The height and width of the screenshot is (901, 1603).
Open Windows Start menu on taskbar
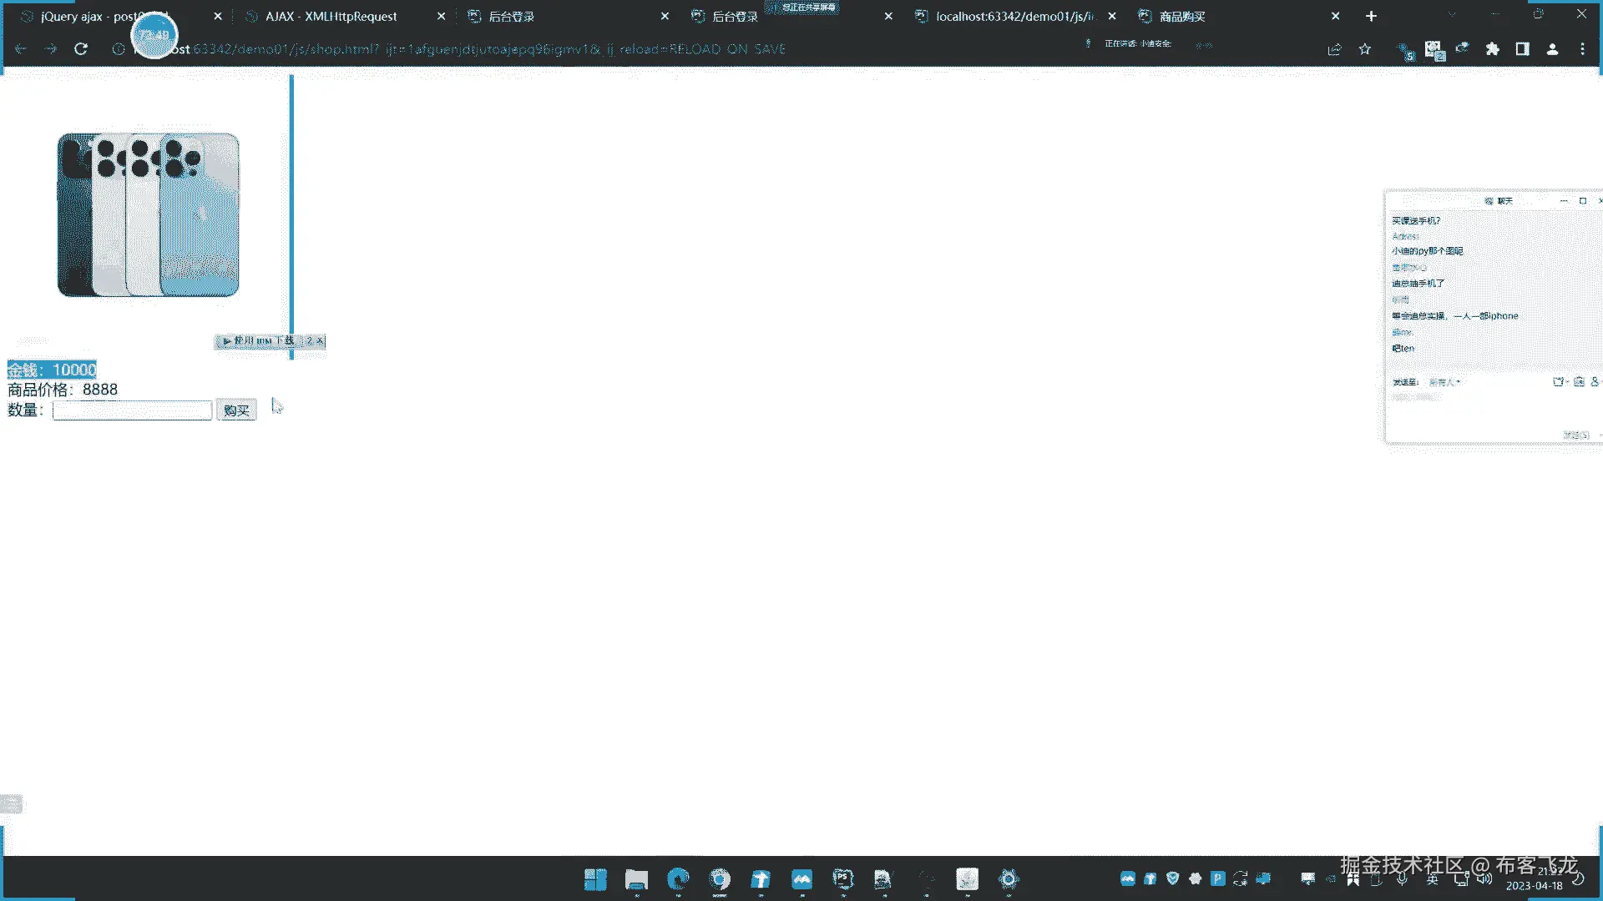(x=595, y=879)
